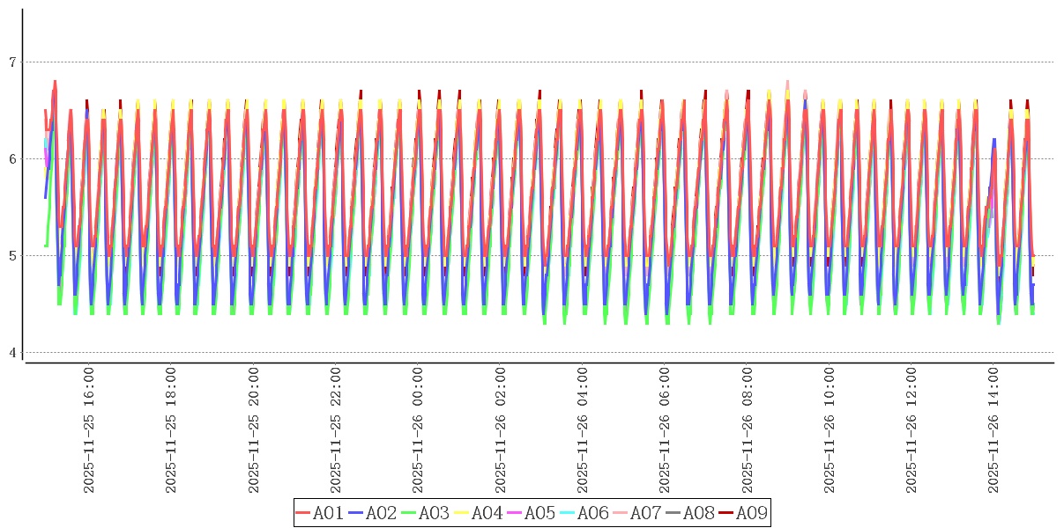The image size is (1064, 528).
Task: Hide the A02 series via legend
Action: click(372, 513)
